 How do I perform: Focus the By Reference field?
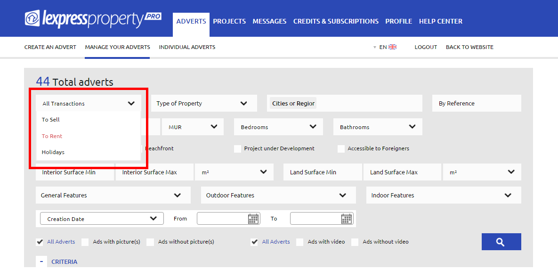pos(477,104)
